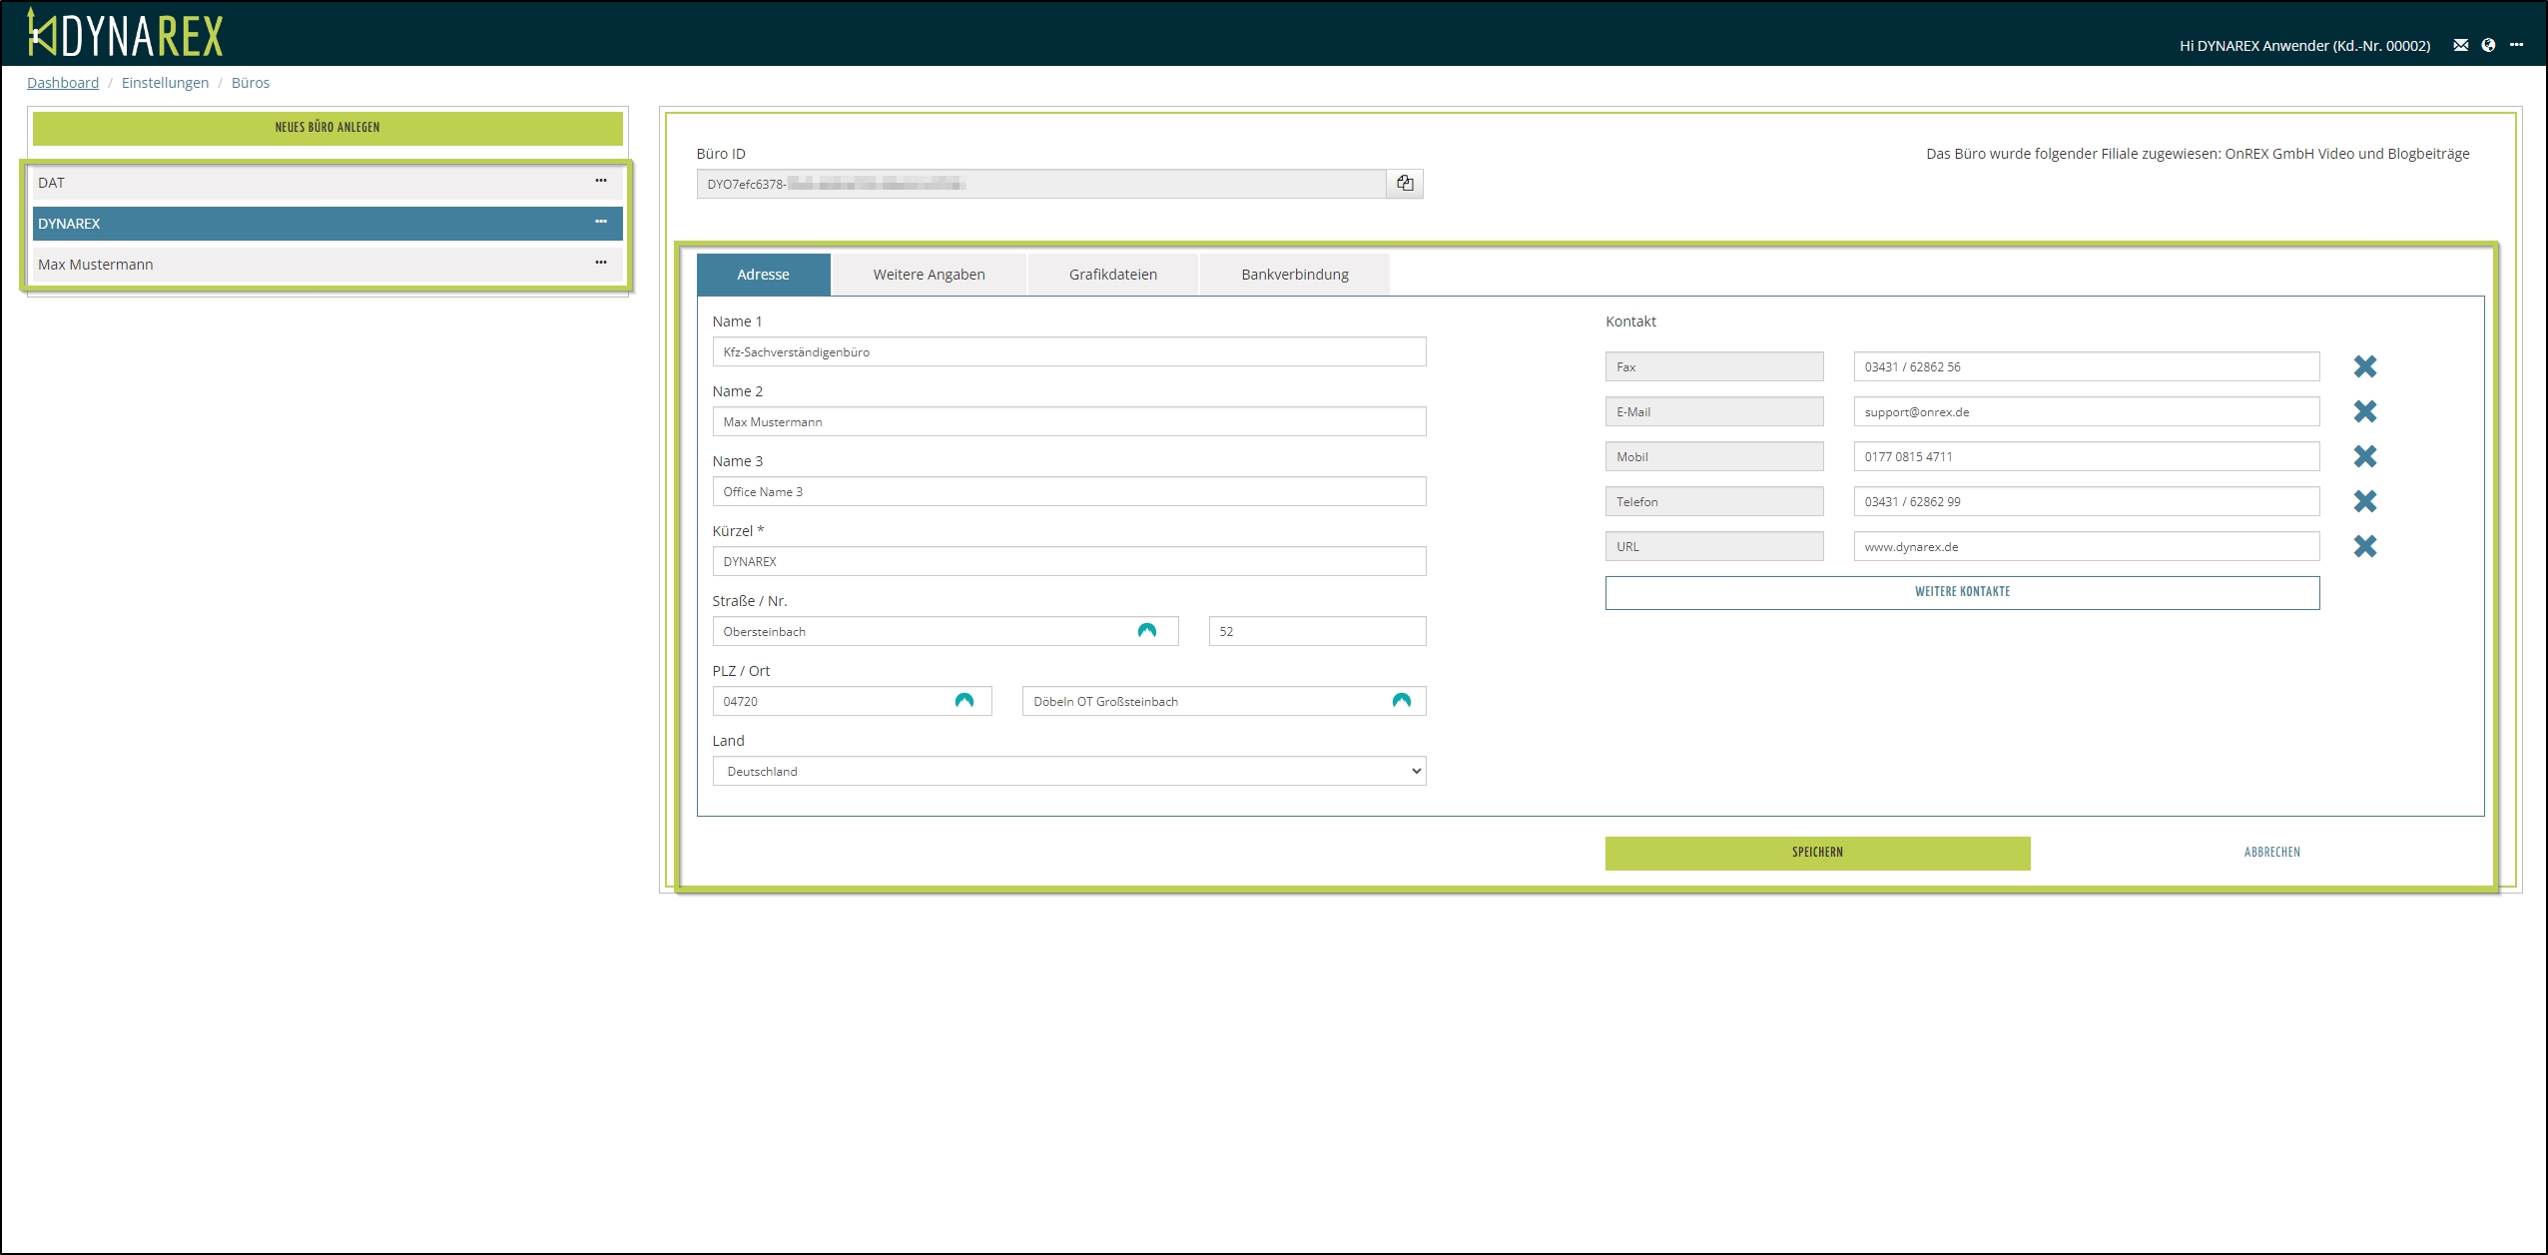Click the lookup icon in Ort field
This screenshot has width=2548, height=1255.
point(1401,701)
